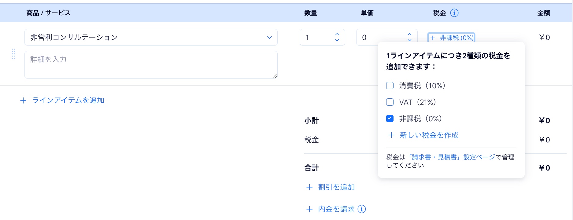Click the 小計 label

pos(312,120)
